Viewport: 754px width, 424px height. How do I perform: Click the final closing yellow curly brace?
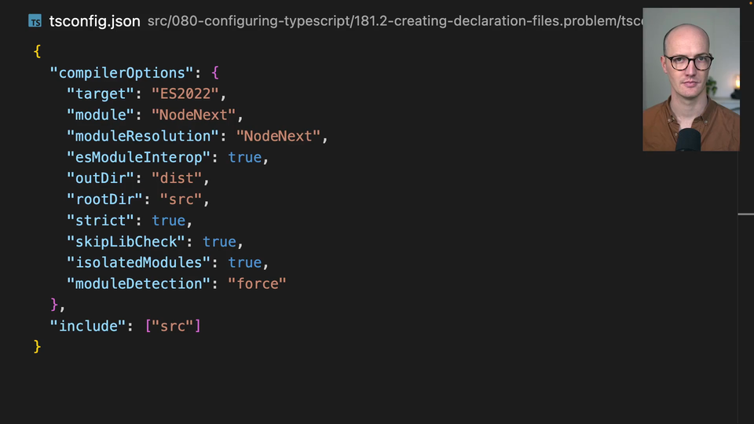coord(37,346)
